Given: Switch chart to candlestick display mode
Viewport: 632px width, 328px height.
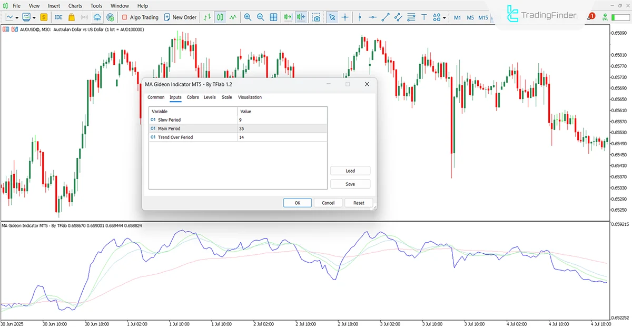Looking at the screenshot, I should click(x=220, y=17).
